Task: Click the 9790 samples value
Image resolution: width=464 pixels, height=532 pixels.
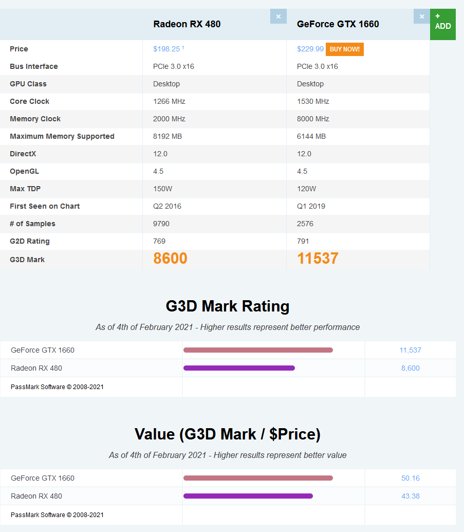Action: [161, 224]
